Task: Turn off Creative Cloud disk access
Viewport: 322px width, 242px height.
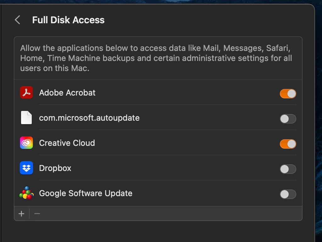Action: pos(288,144)
